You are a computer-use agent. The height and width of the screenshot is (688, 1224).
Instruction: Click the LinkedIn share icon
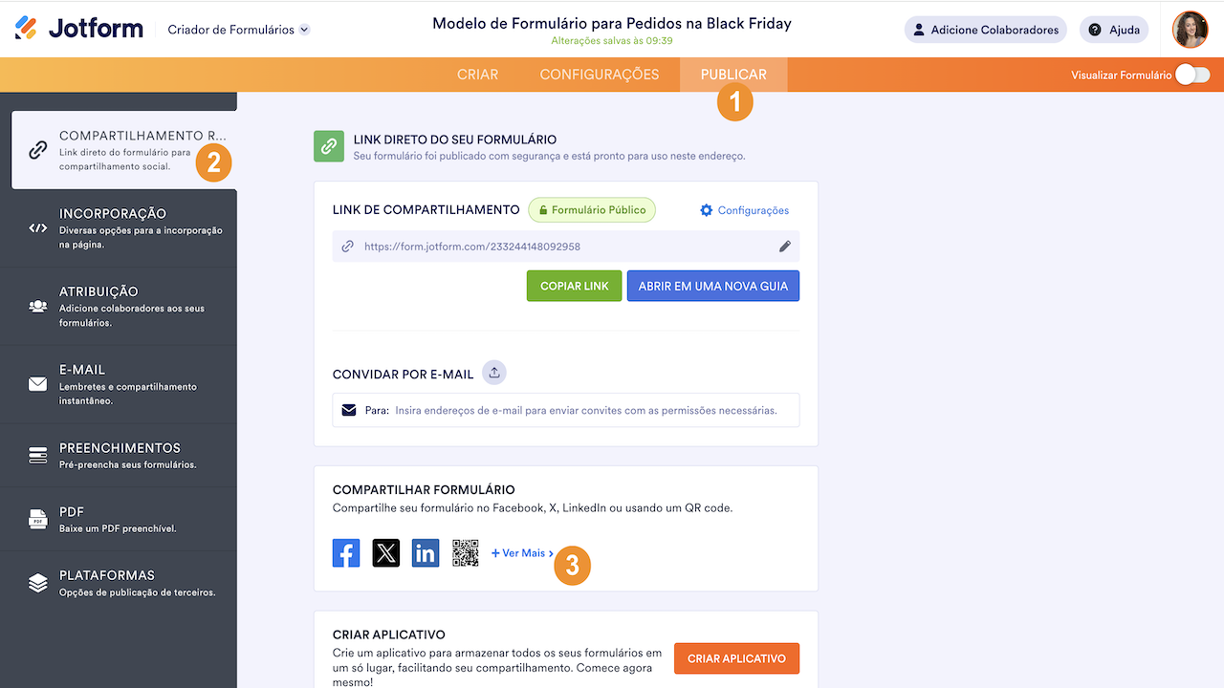[426, 553]
